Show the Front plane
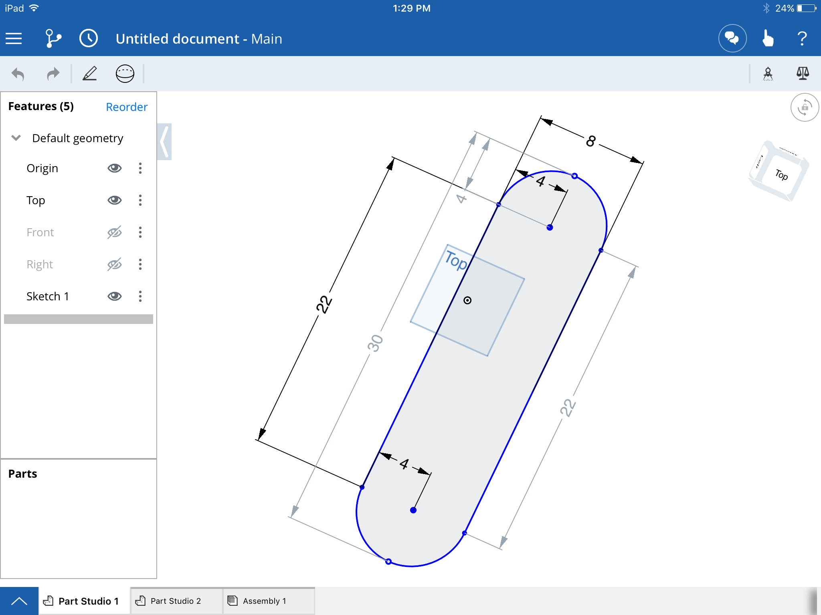The width and height of the screenshot is (821, 615). coord(115,232)
